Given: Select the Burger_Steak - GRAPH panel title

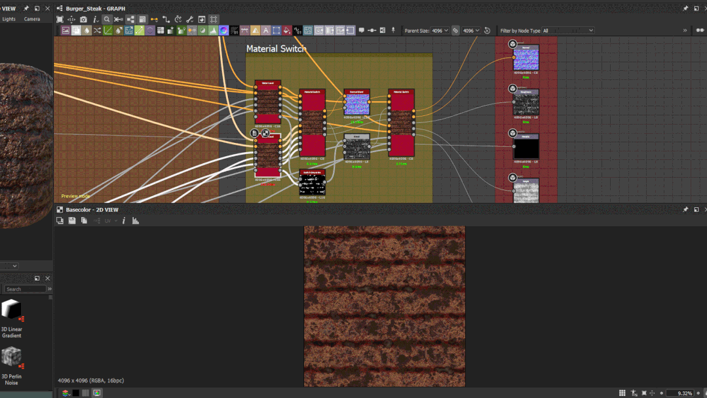Looking at the screenshot, I should coord(96,9).
